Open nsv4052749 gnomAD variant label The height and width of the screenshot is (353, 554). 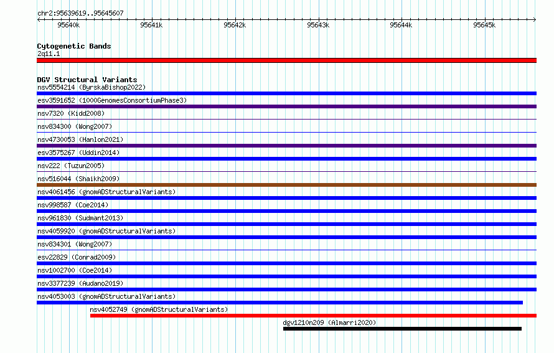(159, 309)
